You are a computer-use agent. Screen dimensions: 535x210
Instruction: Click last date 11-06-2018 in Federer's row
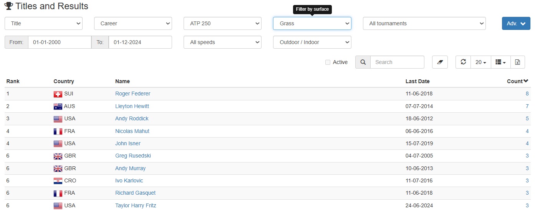[x=420, y=94]
